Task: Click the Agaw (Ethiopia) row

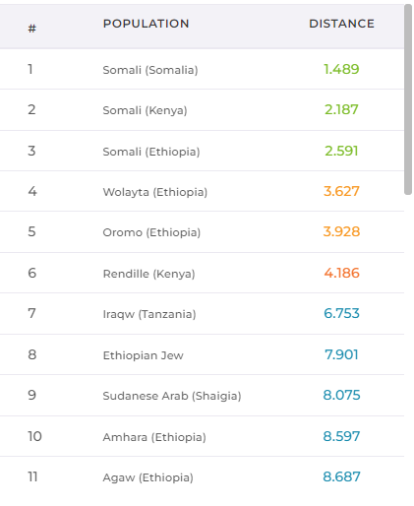Action: pyautogui.click(x=202, y=477)
